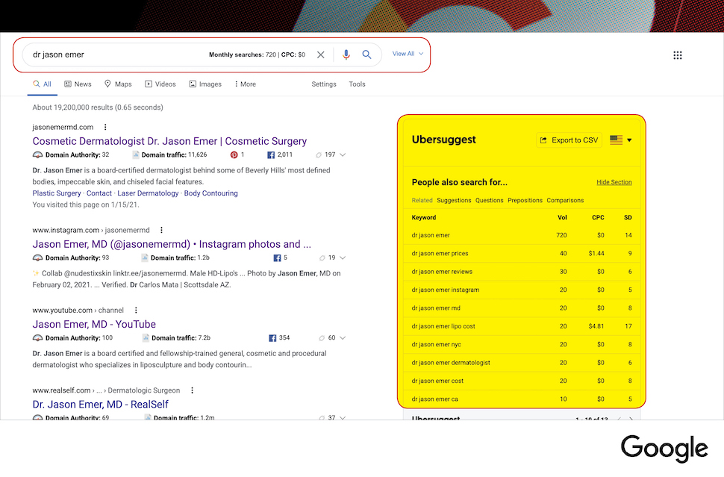Click the Pinterest share count icon

(234, 155)
